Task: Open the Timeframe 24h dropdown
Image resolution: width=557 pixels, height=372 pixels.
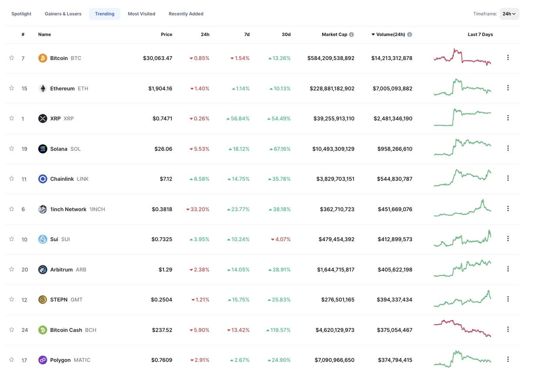Action: 509,14
